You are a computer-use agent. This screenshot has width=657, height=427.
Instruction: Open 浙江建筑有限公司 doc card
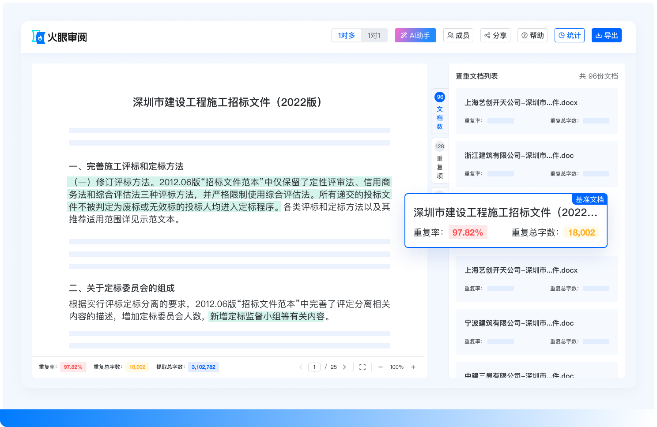coord(537,164)
